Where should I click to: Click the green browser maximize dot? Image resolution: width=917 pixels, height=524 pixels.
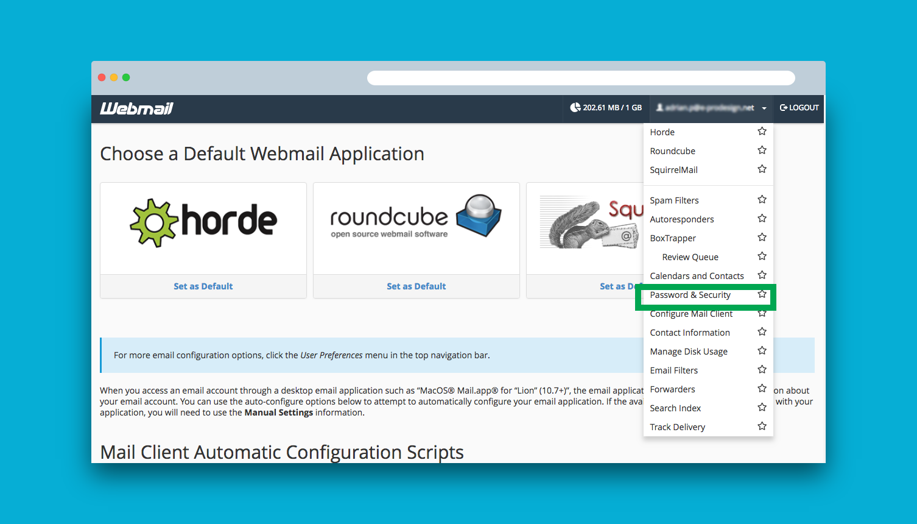(x=126, y=77)
